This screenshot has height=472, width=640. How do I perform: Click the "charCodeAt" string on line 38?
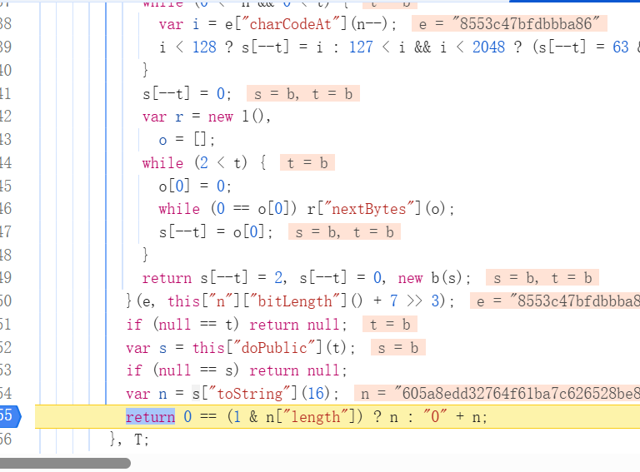click(292, 24)
